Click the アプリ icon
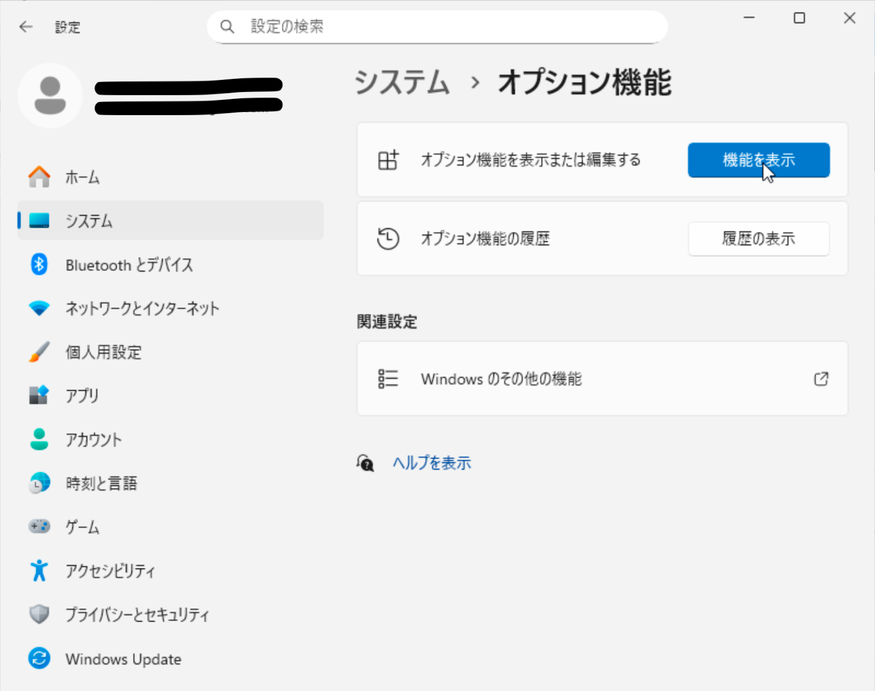The image size is (875, 691). (39, 395)
